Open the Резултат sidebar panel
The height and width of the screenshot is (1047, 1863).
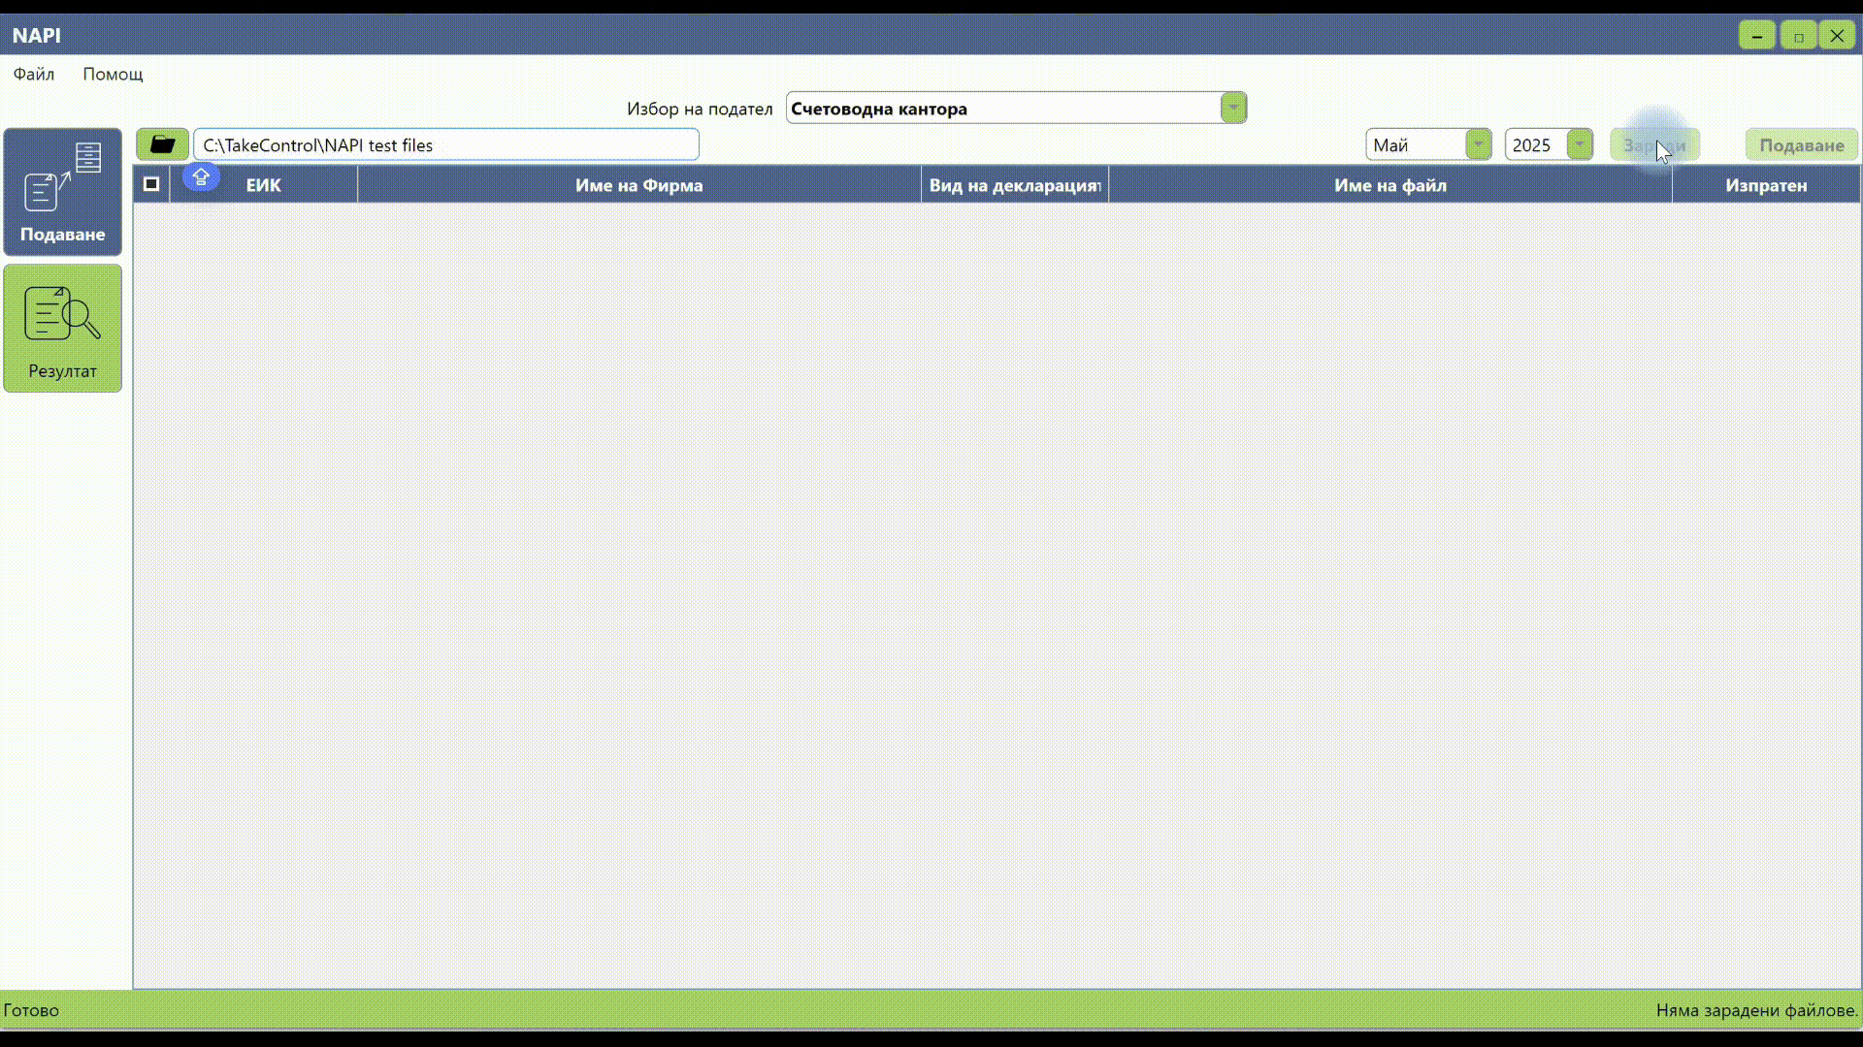tap(63, 329)
